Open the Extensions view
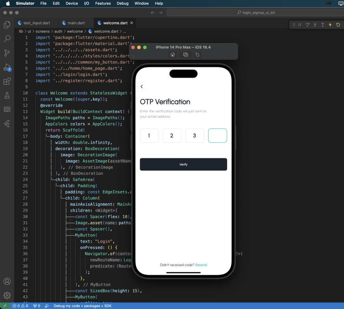The image size is (344, 309). click(7, 81)
